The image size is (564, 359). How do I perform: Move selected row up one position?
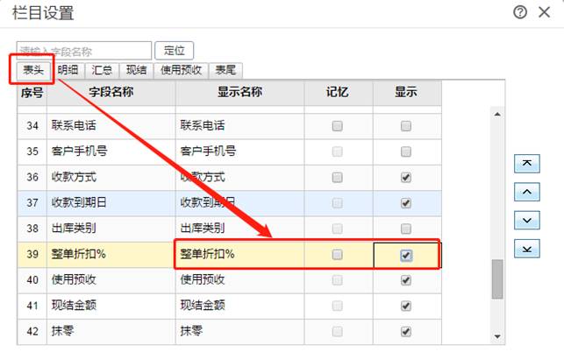[x=525, y=192]
